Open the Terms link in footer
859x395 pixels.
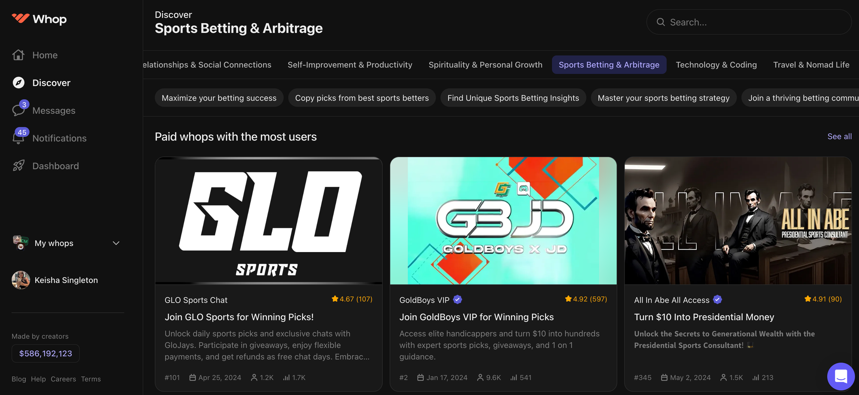coord(91,379)
